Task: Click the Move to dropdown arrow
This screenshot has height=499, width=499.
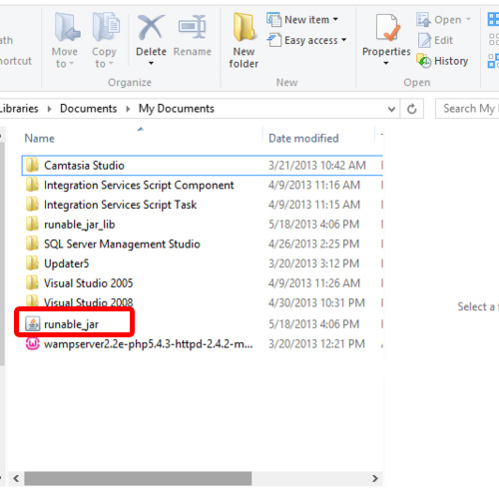Action: 72,63
